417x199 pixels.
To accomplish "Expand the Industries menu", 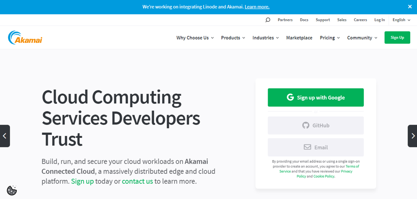I will (x=266, y=38).
